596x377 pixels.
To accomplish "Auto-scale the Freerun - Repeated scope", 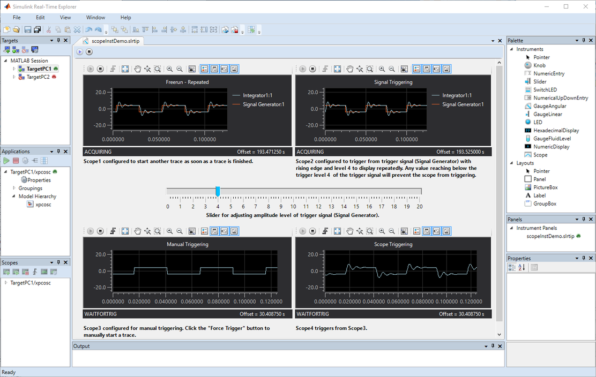I will [x=125, y=69].
